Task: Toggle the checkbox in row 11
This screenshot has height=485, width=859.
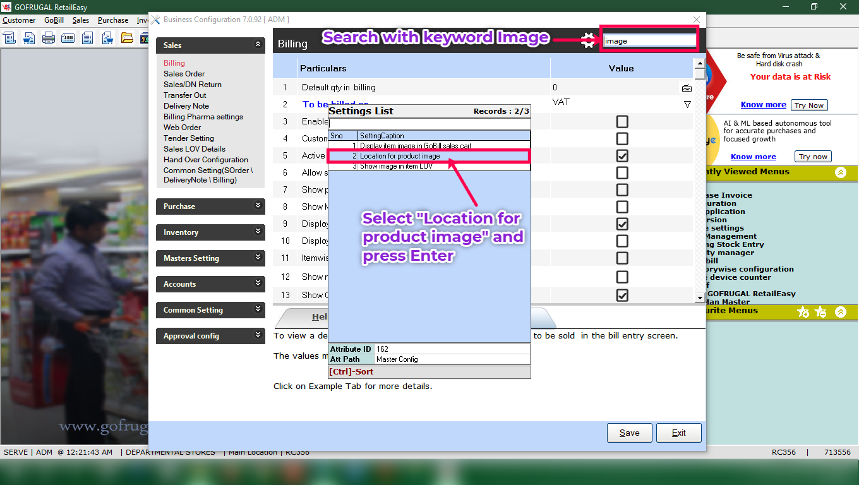Action: point(622,258)
